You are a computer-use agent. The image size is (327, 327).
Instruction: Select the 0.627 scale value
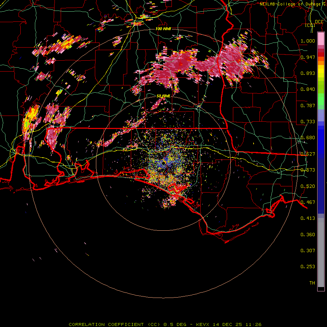(x=308, y=154)
